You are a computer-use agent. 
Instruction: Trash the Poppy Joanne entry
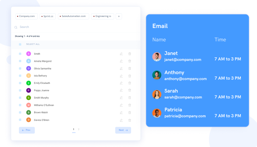point(130,90)
